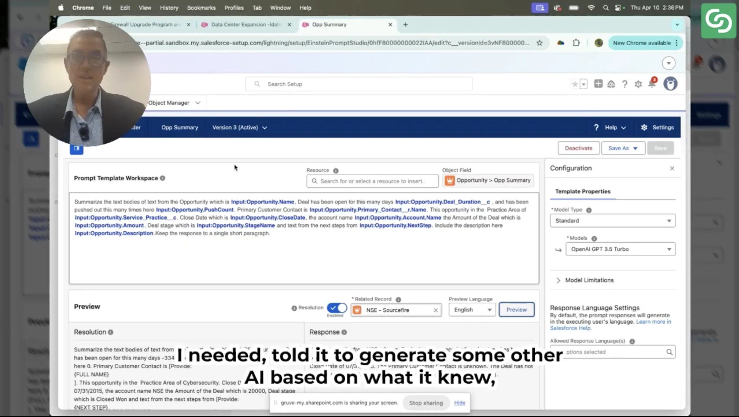Open the Object Manager tab
Viewport: 739px width, 417px height.
pyautogui.click(x=169, y=103)
